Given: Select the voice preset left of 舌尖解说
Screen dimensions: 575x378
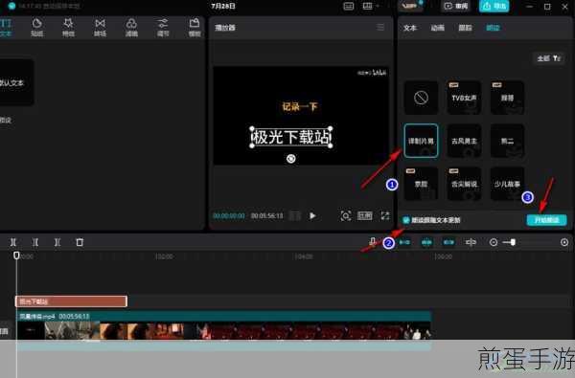Looking at the screenshot, I should click(x=421, y=184).
